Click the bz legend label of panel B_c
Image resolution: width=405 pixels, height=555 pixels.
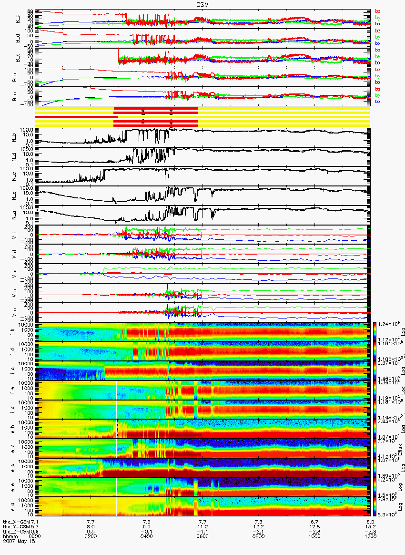pyautogui.click(x=378, y=50)
